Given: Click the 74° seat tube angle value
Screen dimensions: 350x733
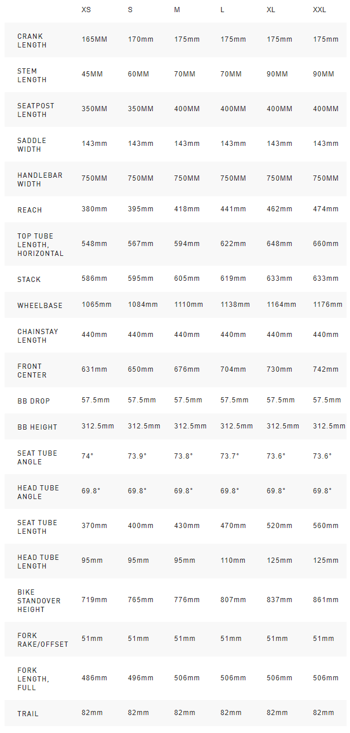Looking at the screenshot, I should pyautogui.click(x=87, y=456).
